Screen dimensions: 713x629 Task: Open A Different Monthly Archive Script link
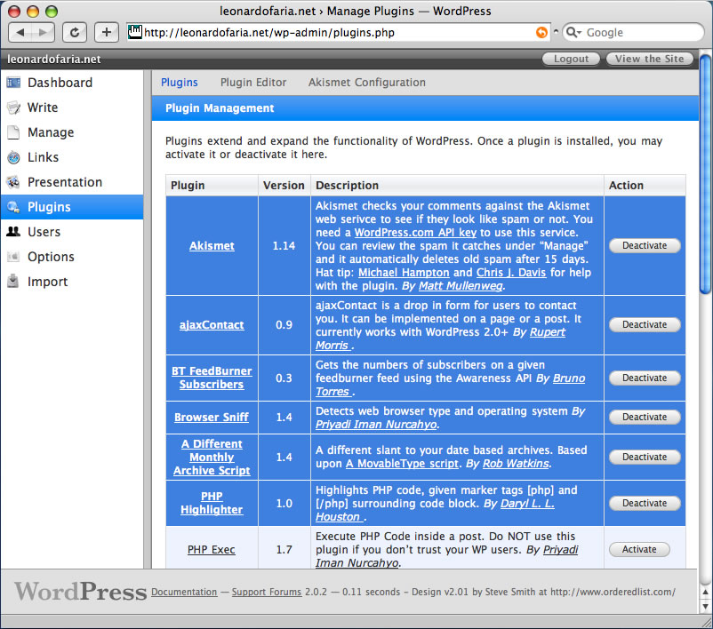[212, 458]
